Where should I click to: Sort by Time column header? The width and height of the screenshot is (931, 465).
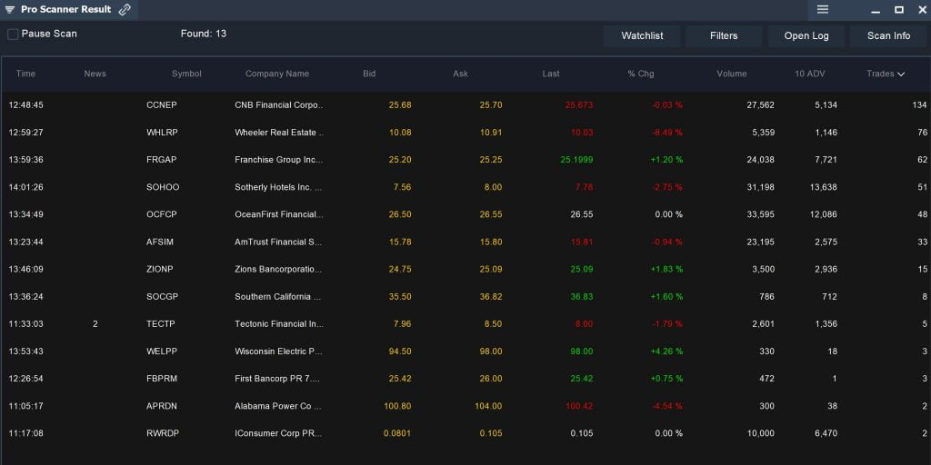click(25, 74)
